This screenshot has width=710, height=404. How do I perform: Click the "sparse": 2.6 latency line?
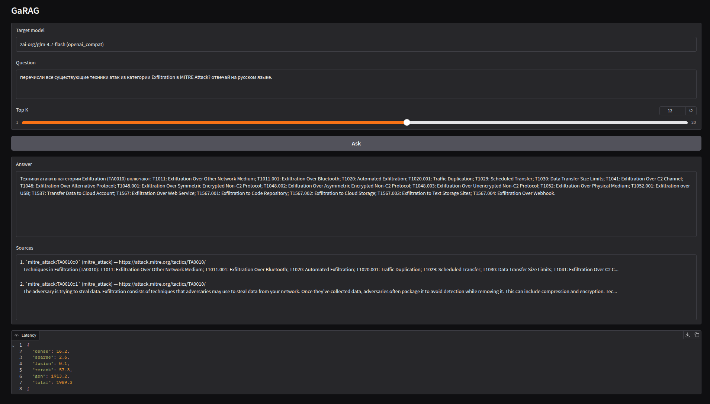coord(51,357)
